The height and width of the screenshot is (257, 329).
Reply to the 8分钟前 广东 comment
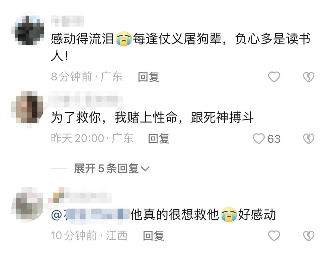click(x=148, y=77)
